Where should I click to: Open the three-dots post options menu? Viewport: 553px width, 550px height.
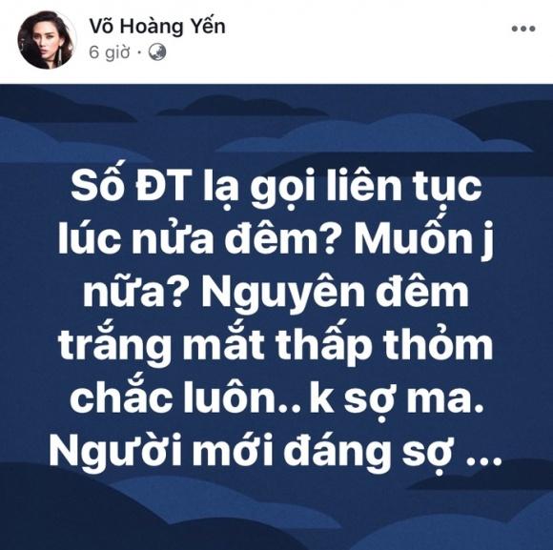click(523, 29)
